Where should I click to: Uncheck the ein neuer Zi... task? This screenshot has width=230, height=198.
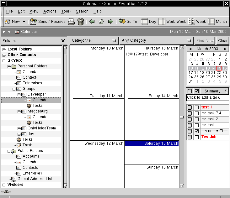click(x=197, y=131)
